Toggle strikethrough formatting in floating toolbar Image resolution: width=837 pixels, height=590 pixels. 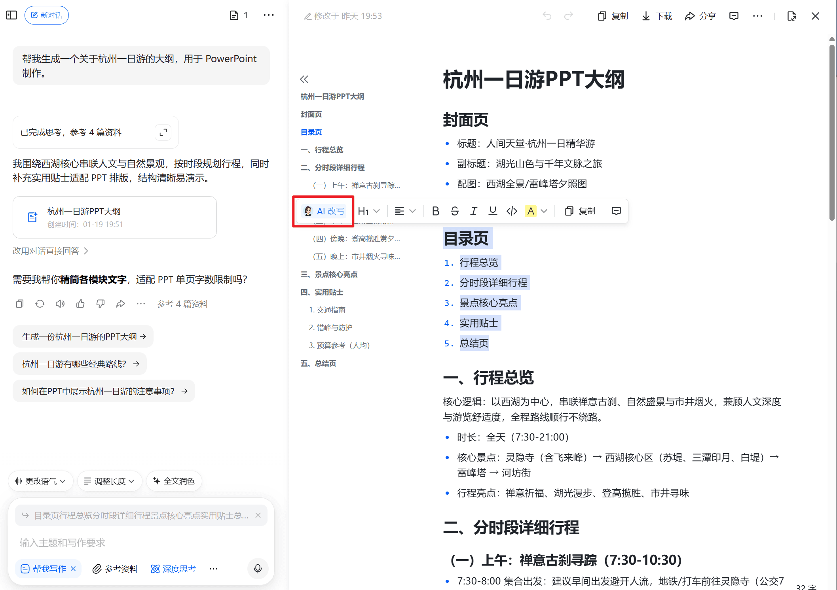pyautogui.click(x=454, y=211)
